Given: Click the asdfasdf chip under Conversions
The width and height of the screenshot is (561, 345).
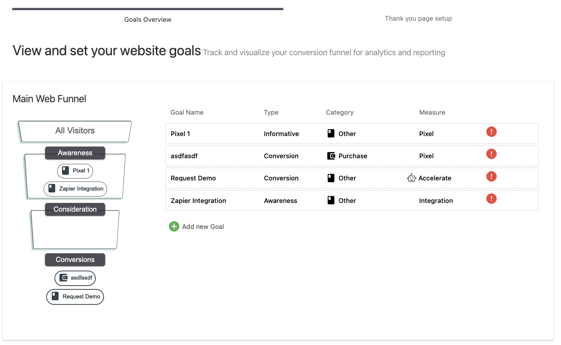Looking at the screenshot, I should click(x=75, y=278).
